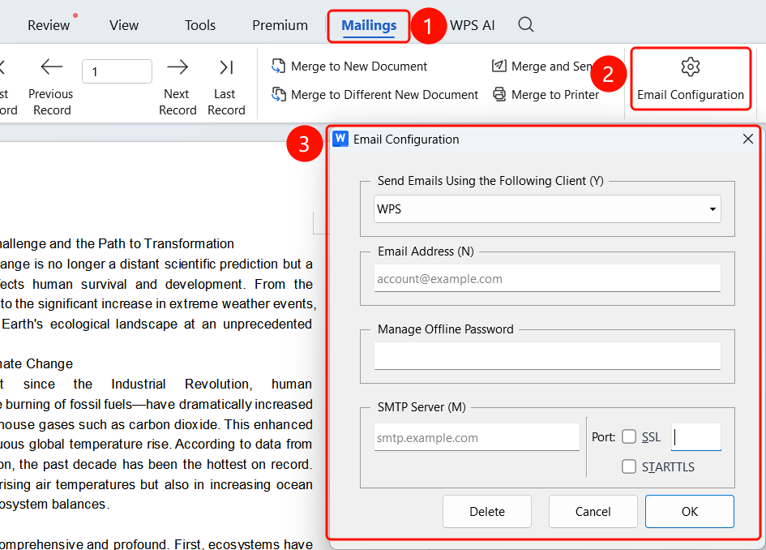Choose Merge to Printer
The width and height of the screenshot is (766, 550).
pyautogui.click(x=546, y=94)
